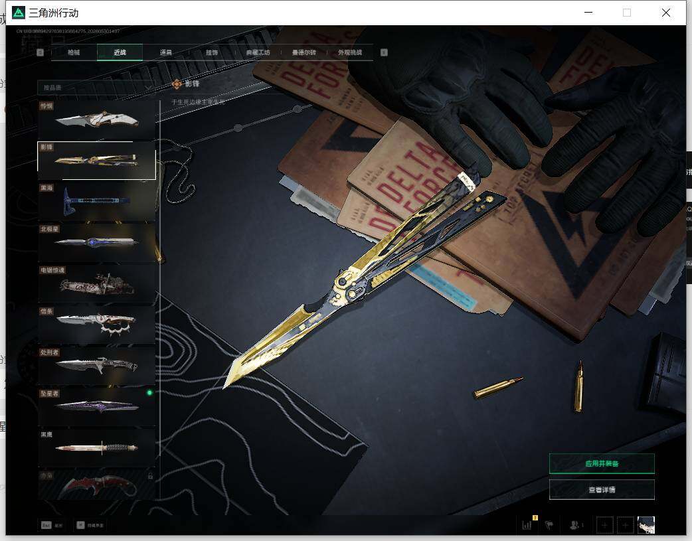Open the signal bars stats icon

[527, 524]
